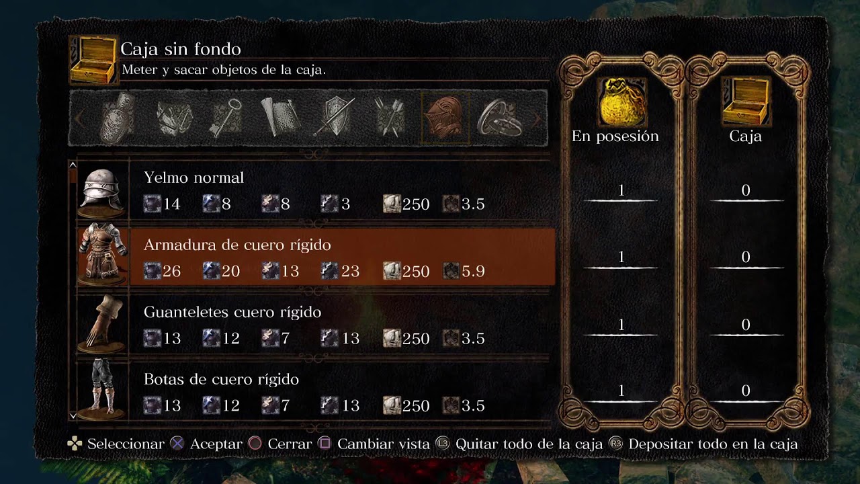Open the keys category icon
The image size is (860, 484).
tap(226, 118)
